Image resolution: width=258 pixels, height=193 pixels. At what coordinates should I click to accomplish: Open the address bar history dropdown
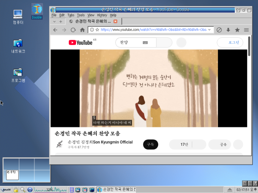pos(209,30)
